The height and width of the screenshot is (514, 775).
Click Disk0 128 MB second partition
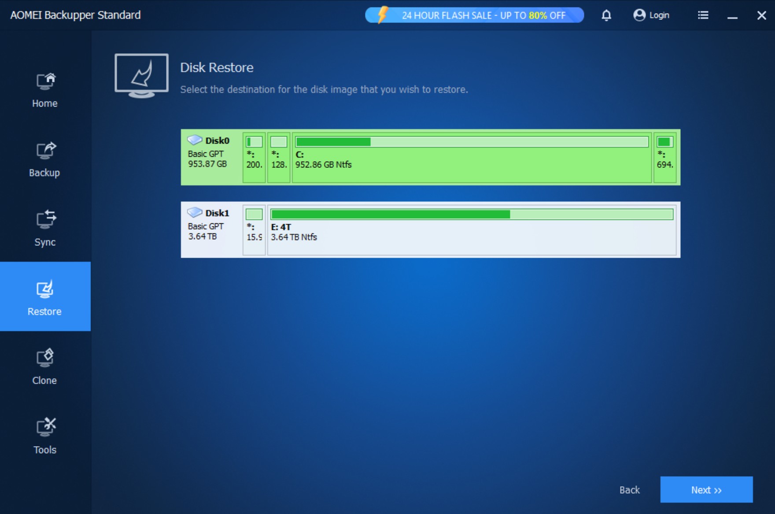[x=279, y=157]
